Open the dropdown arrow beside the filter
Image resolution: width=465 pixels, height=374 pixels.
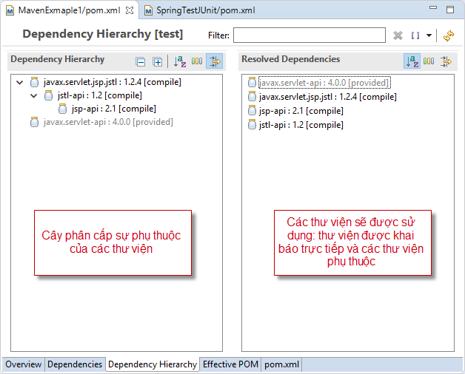pyautogui.click(x=429, y=35)
